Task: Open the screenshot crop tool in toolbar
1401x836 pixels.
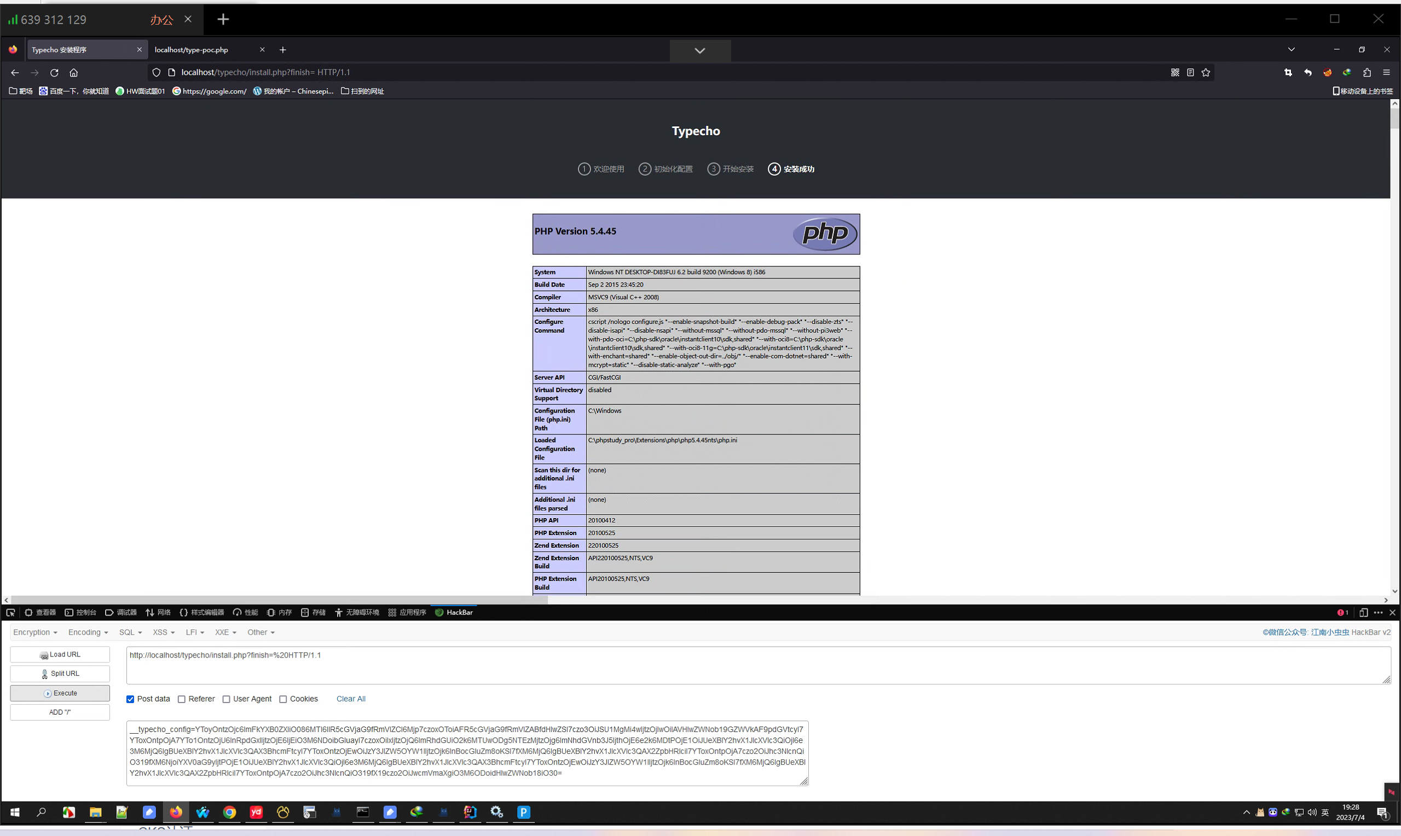Action: 1288,73
